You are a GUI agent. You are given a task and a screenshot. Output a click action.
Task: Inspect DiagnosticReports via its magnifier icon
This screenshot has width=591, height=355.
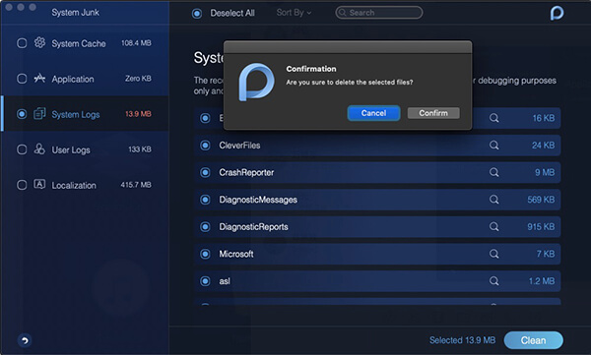coord(493,226)
